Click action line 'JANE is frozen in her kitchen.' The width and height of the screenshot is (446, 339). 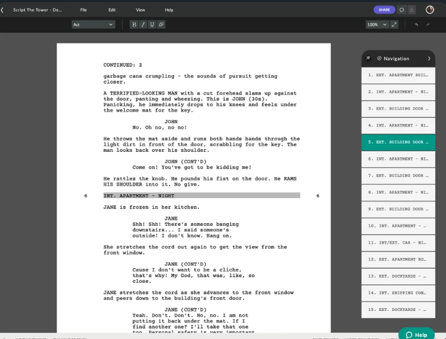[151, 207]
